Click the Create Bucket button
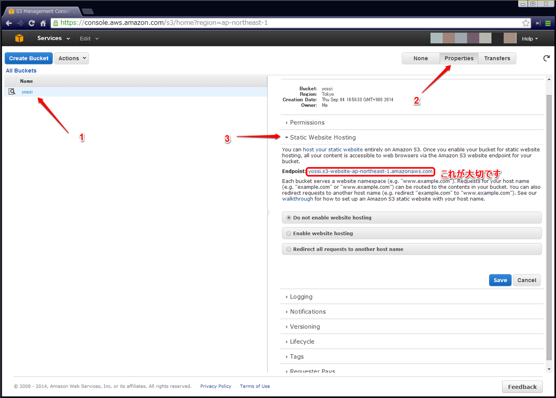The width and height of the screenshot is (556, 398). click(29, 58)
